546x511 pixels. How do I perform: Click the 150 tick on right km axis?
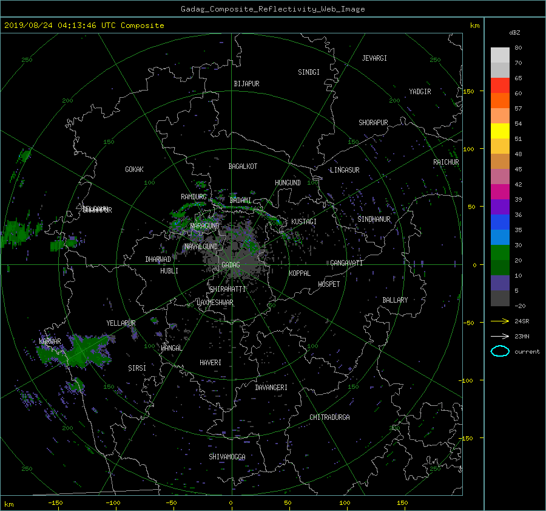[468, 91]
